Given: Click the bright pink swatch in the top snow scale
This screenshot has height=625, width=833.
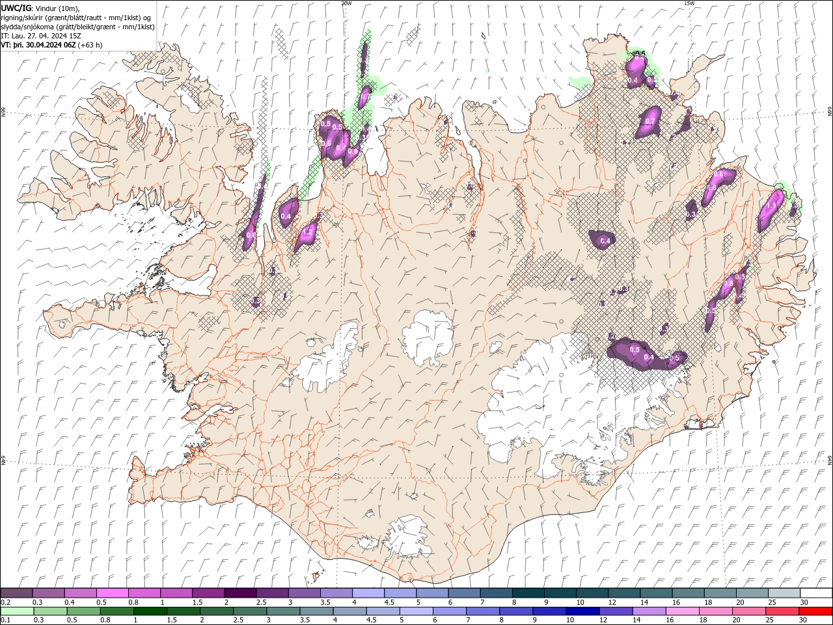Looking at the screenshot, I should point(113,593).
